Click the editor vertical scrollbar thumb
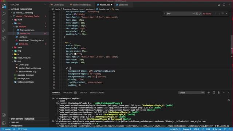 pos(232,44)
